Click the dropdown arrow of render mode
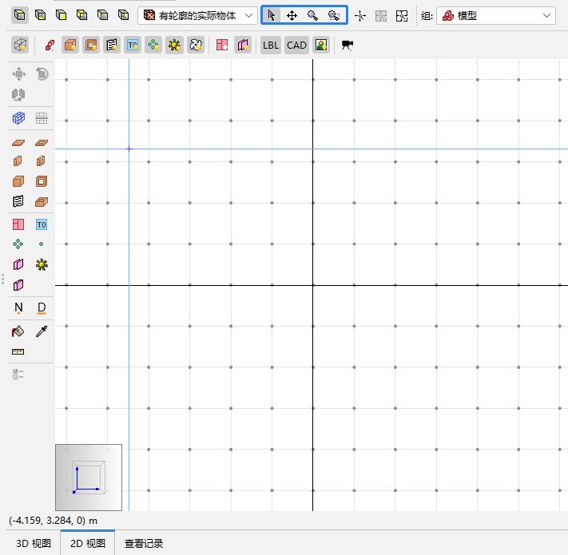 (x=249, y=15)
